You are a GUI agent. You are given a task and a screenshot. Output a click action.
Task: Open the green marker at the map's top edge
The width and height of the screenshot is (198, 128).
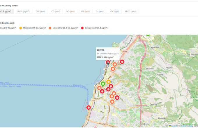coord(148,35)
